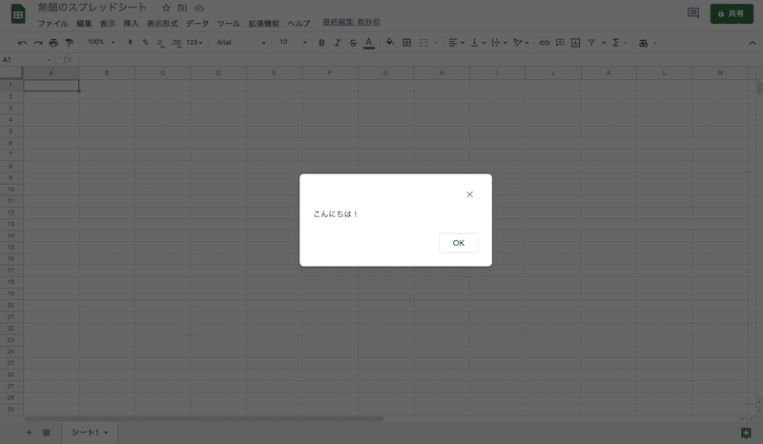The image size is (763, 444).
Task: Toggle italic formatting
Action: pos(337,43)
